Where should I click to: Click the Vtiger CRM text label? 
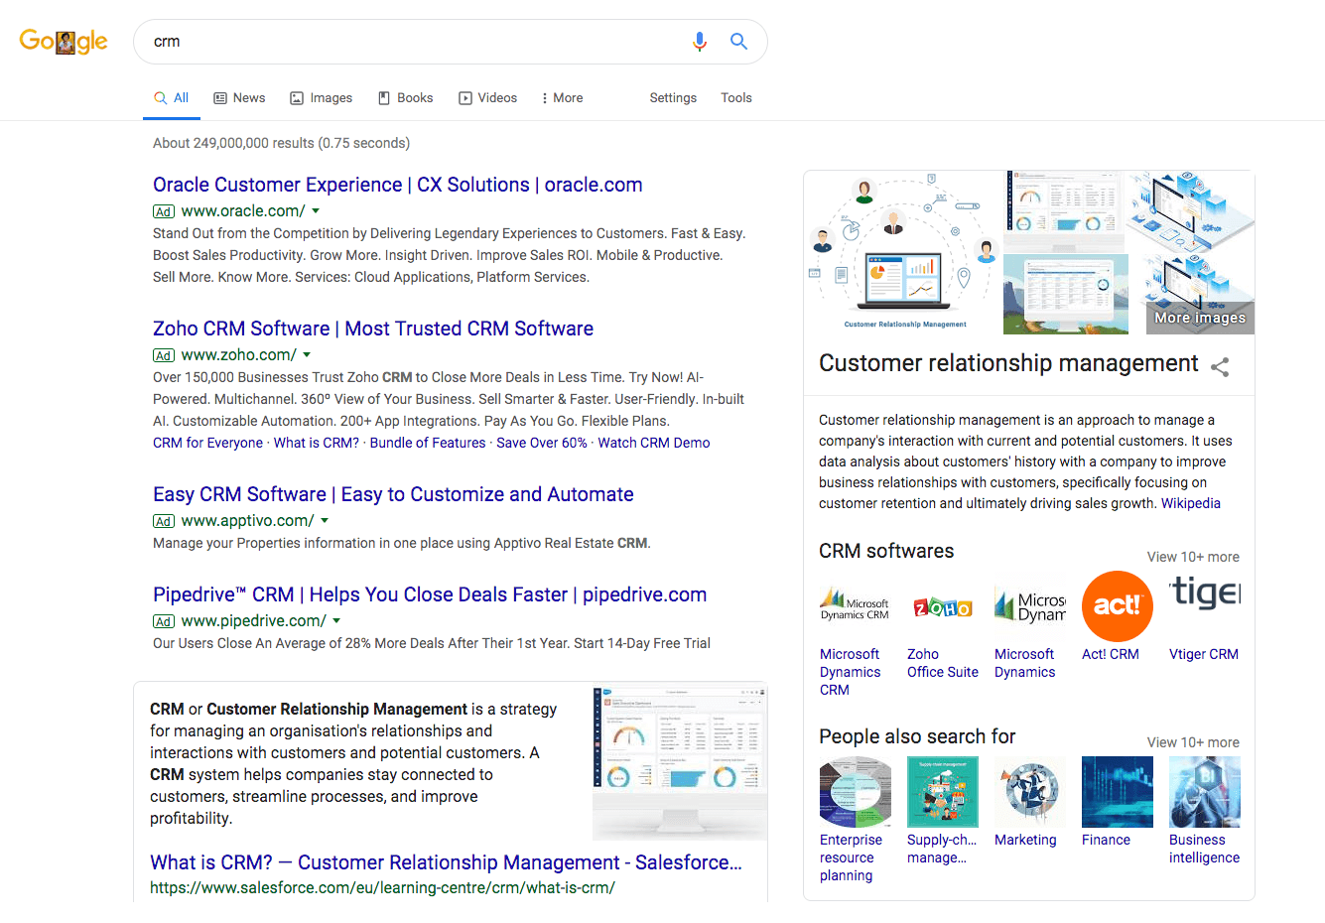point(1204,654)
